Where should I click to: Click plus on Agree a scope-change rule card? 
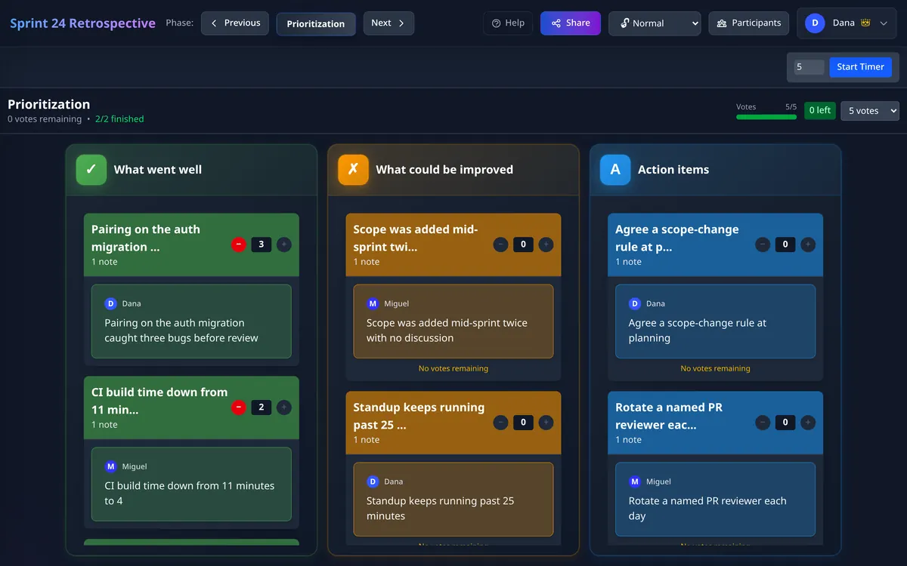(x=808, y=245)
